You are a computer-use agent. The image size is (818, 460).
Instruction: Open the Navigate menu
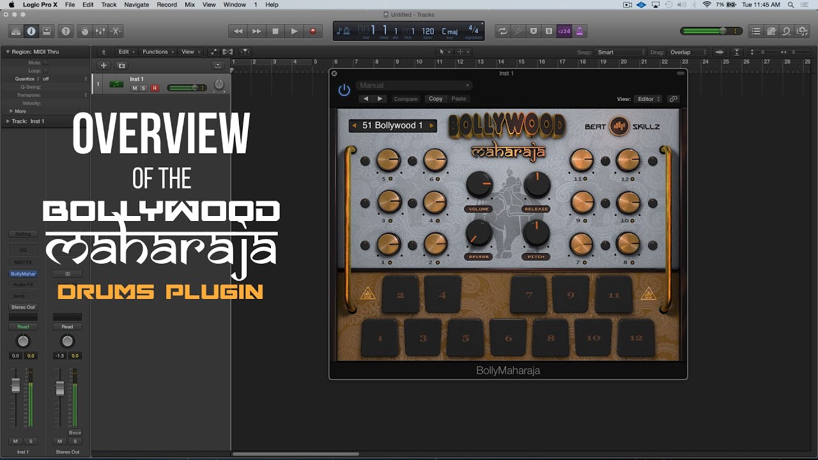(136, 4)
